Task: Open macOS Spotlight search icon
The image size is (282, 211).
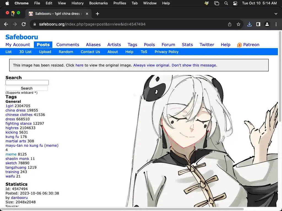Action: click(226, 3)
